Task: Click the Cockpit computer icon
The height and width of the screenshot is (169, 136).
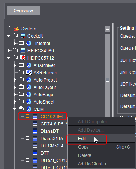Action: pos(23,36)
